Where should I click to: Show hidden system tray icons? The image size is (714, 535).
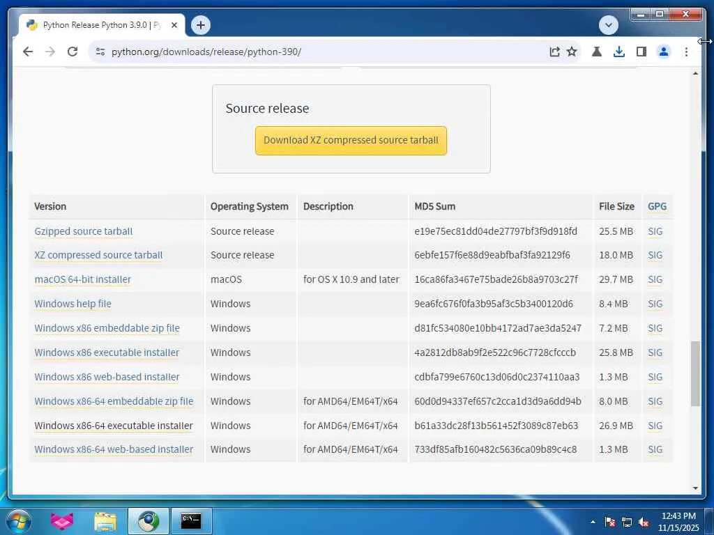[593, 522]
